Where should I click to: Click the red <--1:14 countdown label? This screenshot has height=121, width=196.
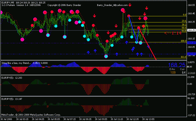173,33
